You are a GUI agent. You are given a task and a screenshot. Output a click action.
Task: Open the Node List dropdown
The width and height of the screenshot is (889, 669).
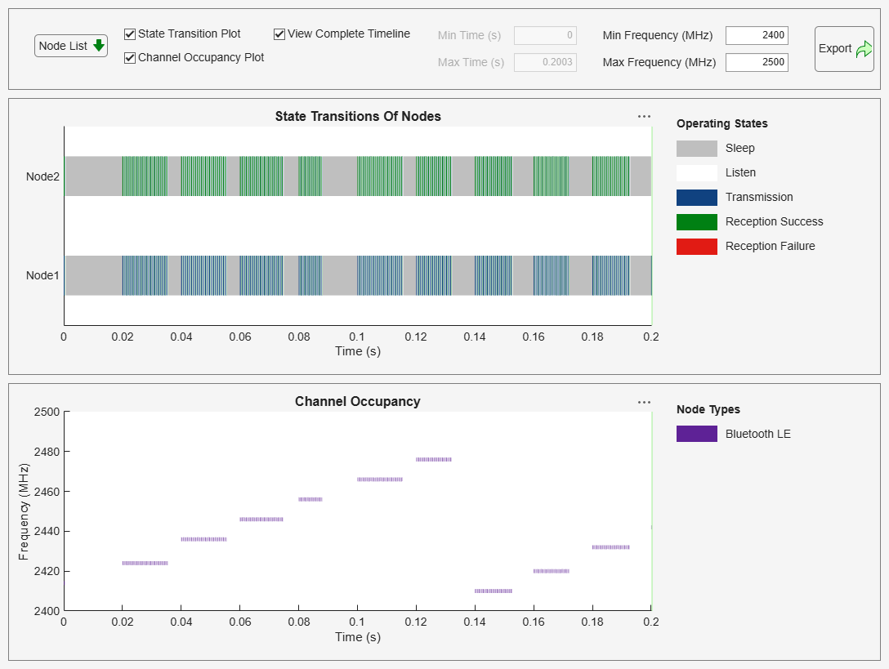(70, 46)
